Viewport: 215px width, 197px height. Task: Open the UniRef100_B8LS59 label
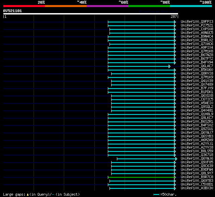click(197, 151)
